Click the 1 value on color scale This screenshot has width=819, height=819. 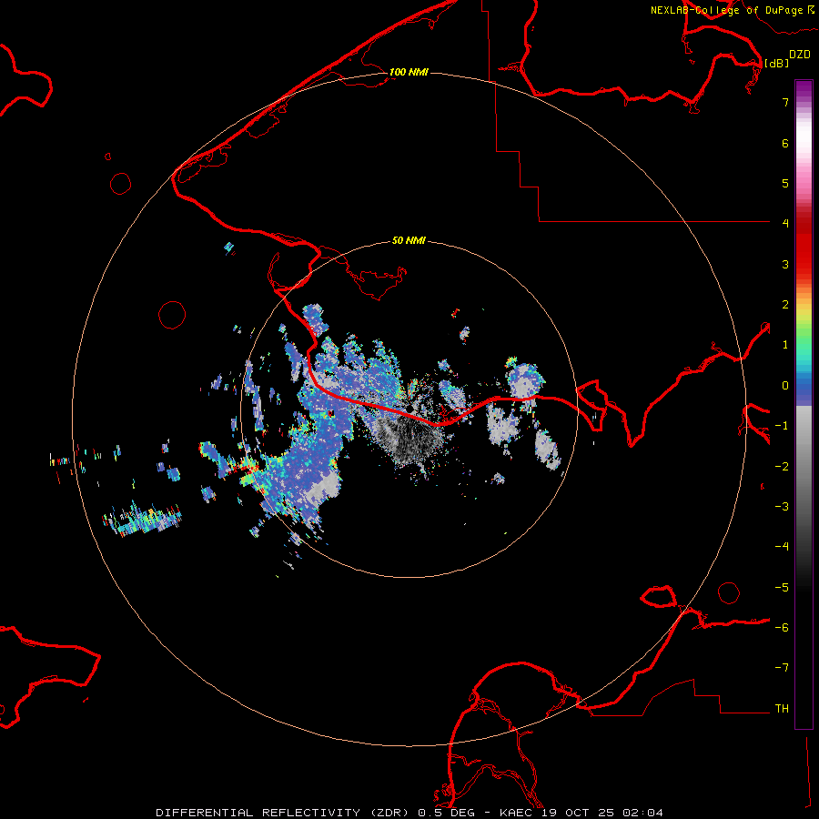(785, 345)
